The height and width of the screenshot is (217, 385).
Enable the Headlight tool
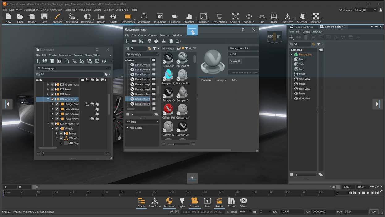[x=175, y=18]
